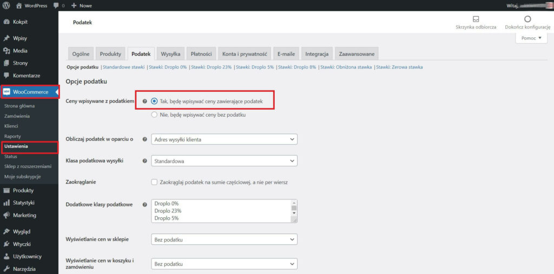Image resolution: width=554 pixels, height=274 pixels.
Task: Open Komentarze comment icon in sidebar
Action: click(x=6, y=76)
